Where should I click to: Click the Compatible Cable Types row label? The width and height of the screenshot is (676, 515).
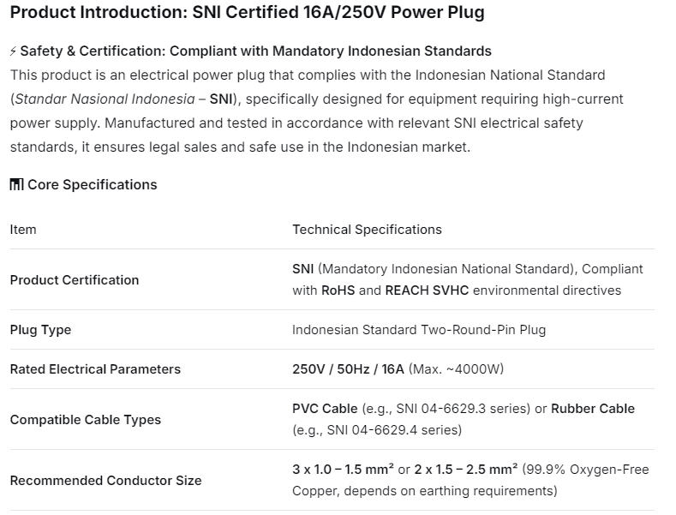click(85, 420)
